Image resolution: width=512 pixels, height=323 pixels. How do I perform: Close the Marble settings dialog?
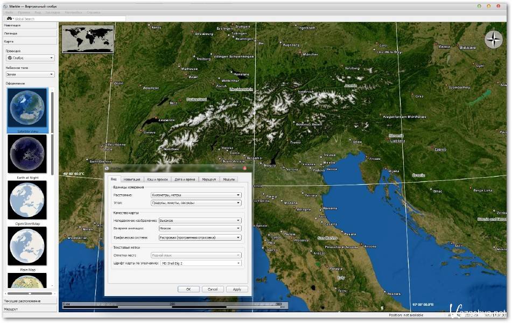pyautogui.click(x=244, y=168)
